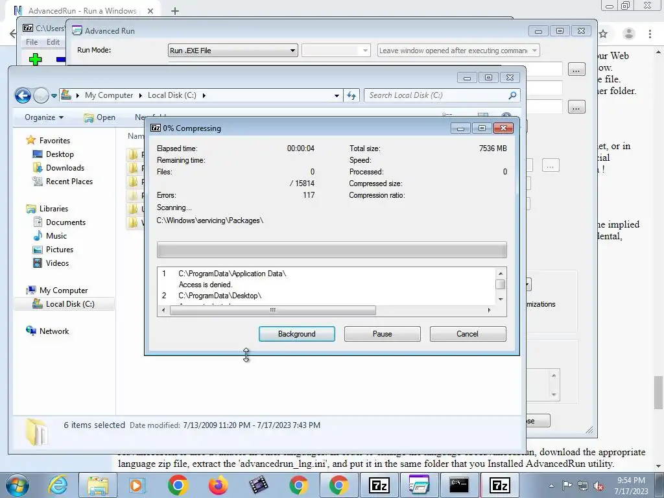Click first browse '...' button in Advanced Run

click(x=576, y=69)
